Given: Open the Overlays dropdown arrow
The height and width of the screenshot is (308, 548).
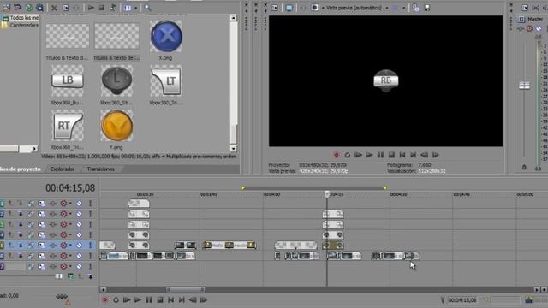Looking at the screenshot, I should point(403,8).
